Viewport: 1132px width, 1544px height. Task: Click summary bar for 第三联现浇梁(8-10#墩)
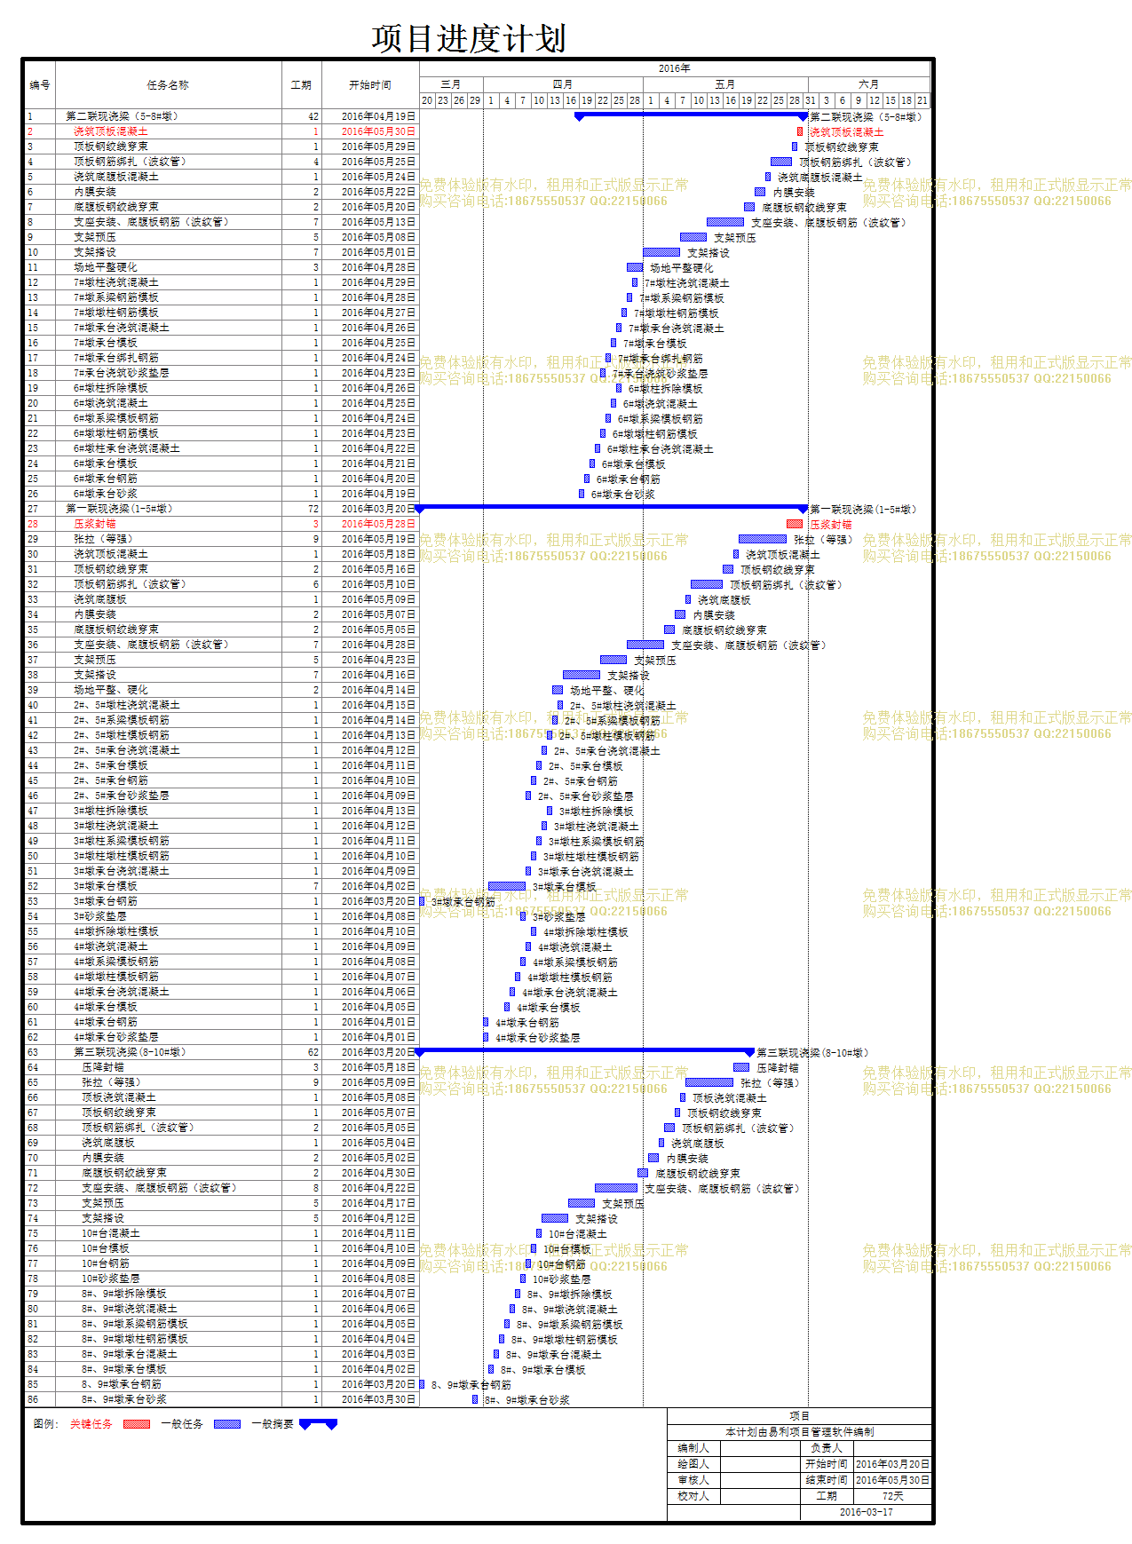coord(585,1051)
